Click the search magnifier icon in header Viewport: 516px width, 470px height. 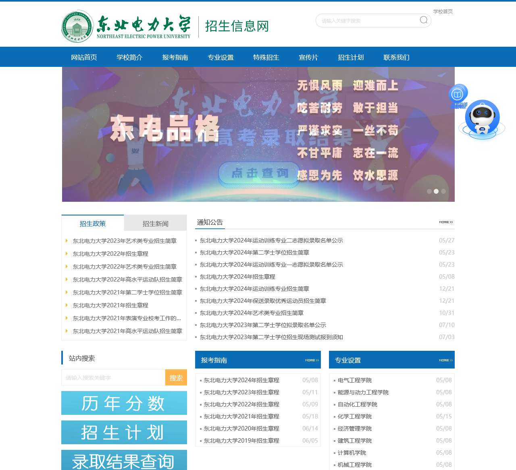click(x=424, y=20)
